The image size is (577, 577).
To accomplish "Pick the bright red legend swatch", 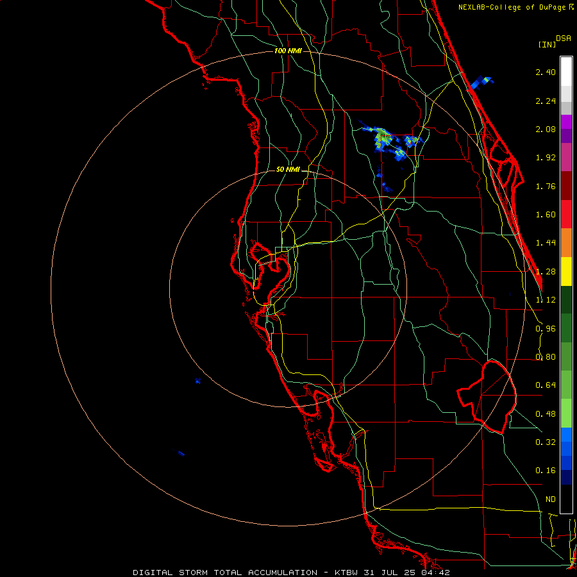I will [x=566, y=214].
